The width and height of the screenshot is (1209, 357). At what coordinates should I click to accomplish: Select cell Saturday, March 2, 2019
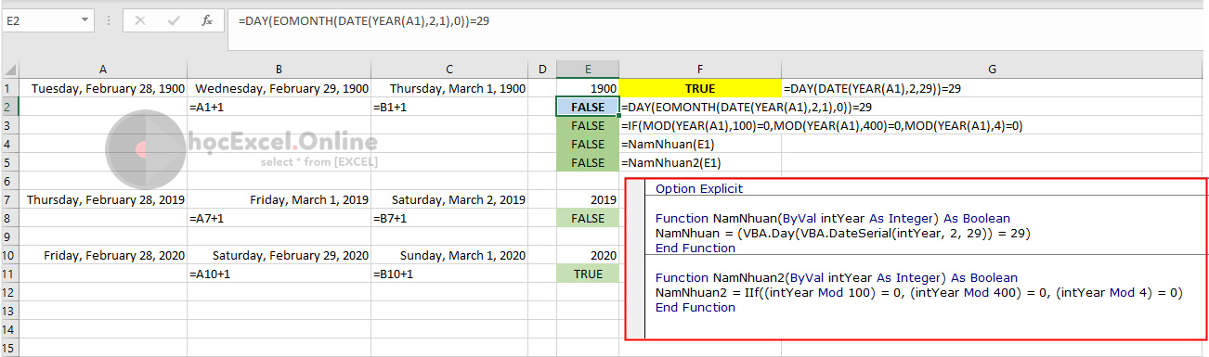(448, 200)
